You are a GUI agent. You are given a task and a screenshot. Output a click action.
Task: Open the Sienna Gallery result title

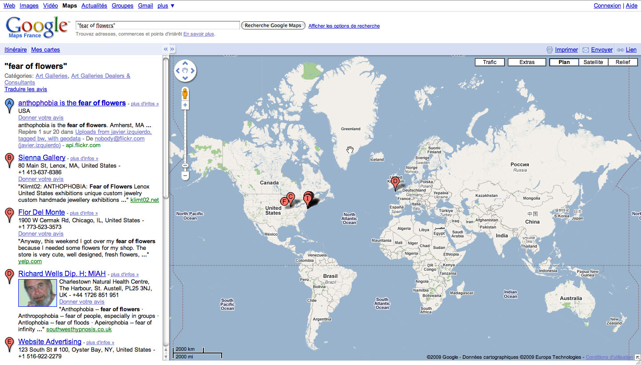(x=42, y=157)
